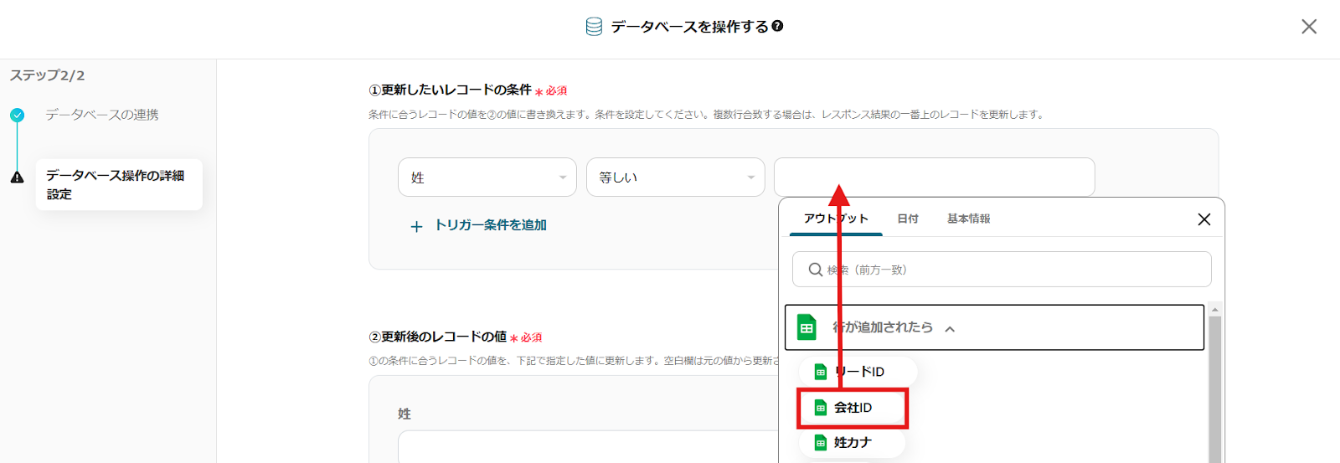Open the 姓 field dropdown

pos(487,177)
